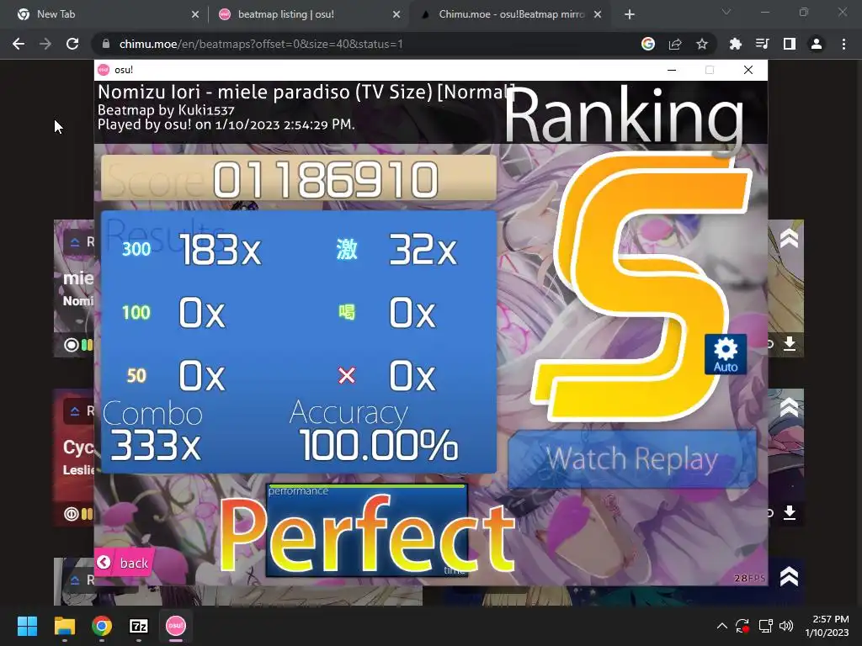This screenshot has height=646, width=862.
Task: Open the Windows Start menu
Action: click(x=27, y=626)
